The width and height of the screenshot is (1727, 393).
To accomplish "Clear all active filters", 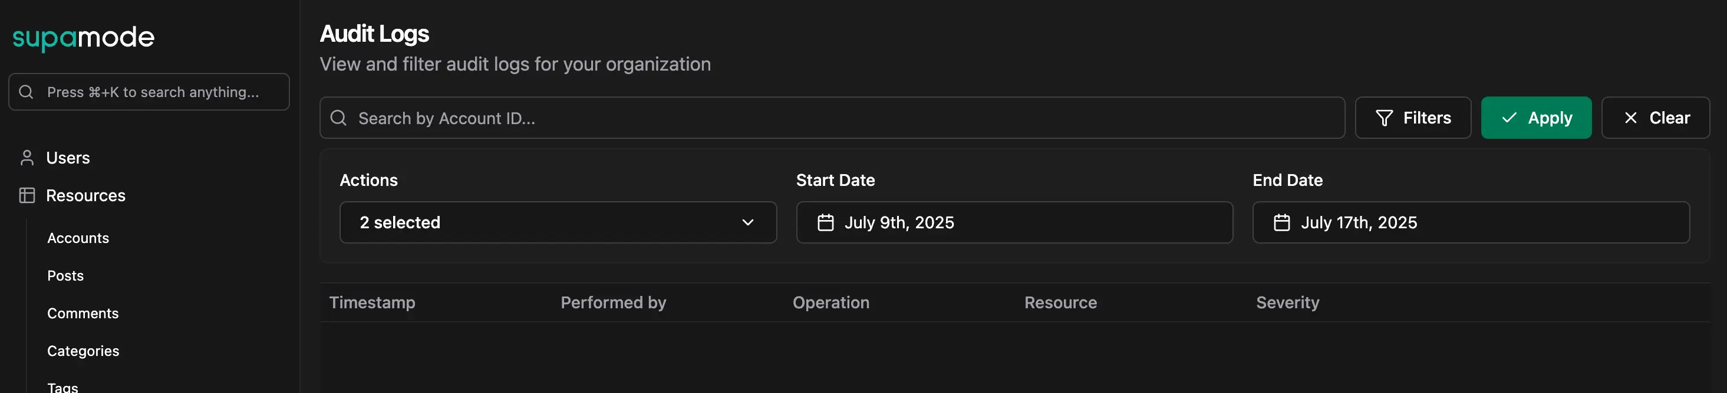I will click(x=1655, y=117).
